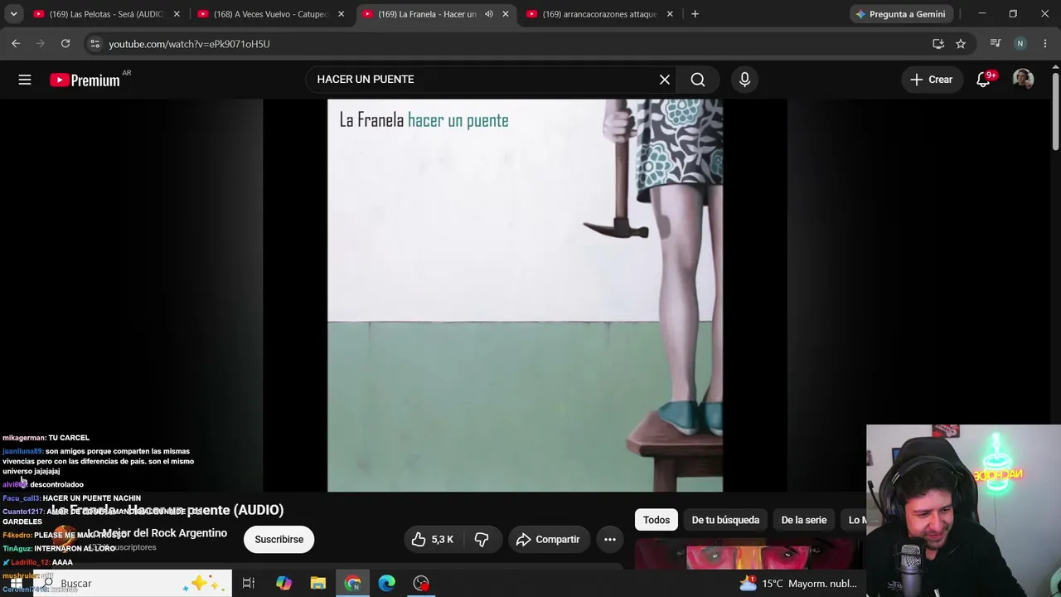Open the YouTube account avatar menu
The image size is (1061, 597).
1023,80
